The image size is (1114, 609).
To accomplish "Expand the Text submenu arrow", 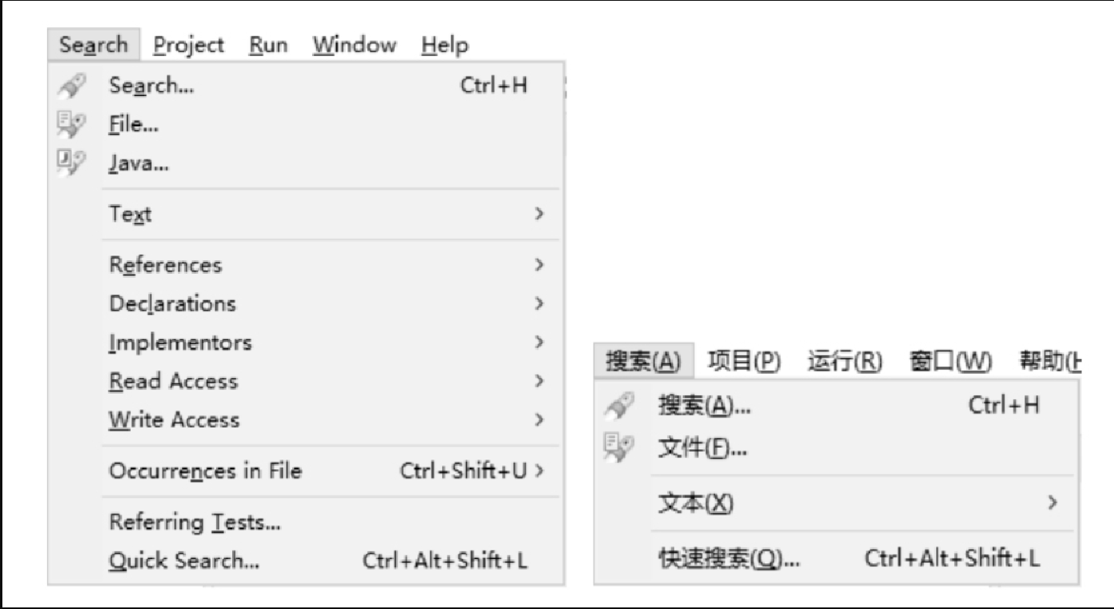I will [540, 214].
